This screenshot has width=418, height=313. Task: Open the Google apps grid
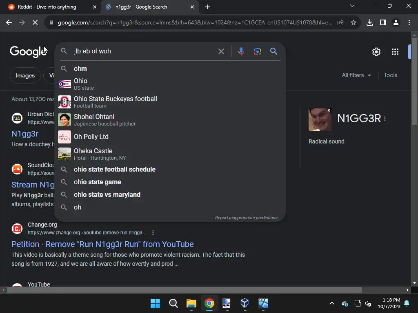pos(395,52)
